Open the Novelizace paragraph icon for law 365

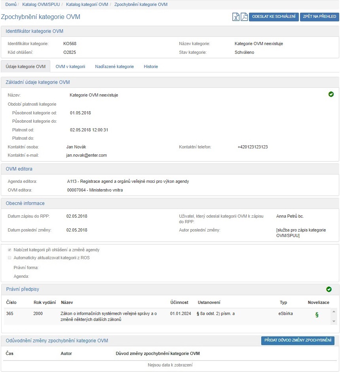click(316, 315)
